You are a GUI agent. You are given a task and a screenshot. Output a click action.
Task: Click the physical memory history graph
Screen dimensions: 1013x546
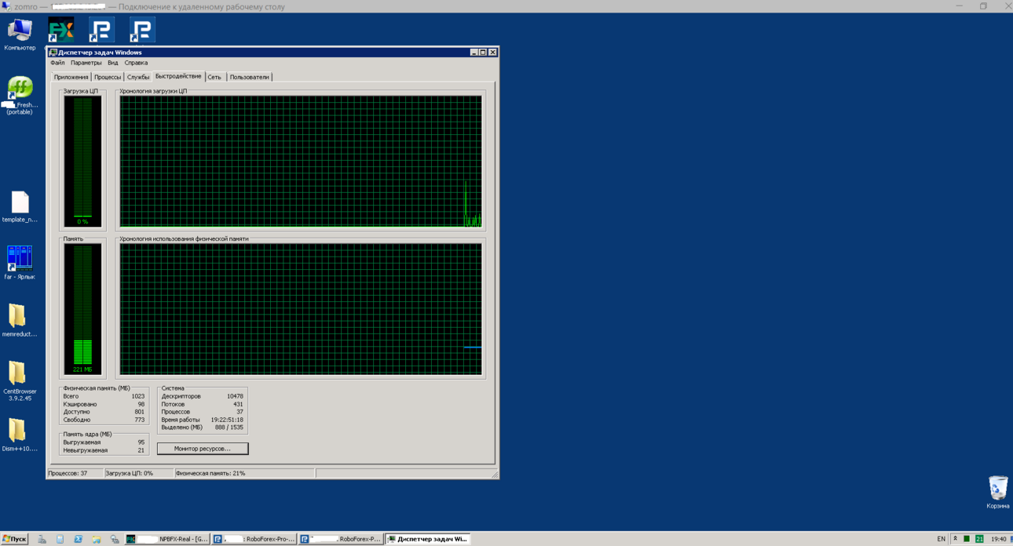point(301,309)
